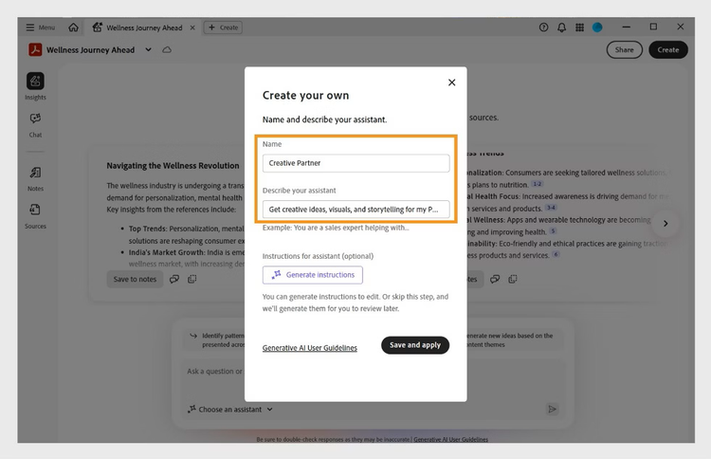Open citation 6 reference badge
Viewport: 711px width, 459px height.
point(556,255)
